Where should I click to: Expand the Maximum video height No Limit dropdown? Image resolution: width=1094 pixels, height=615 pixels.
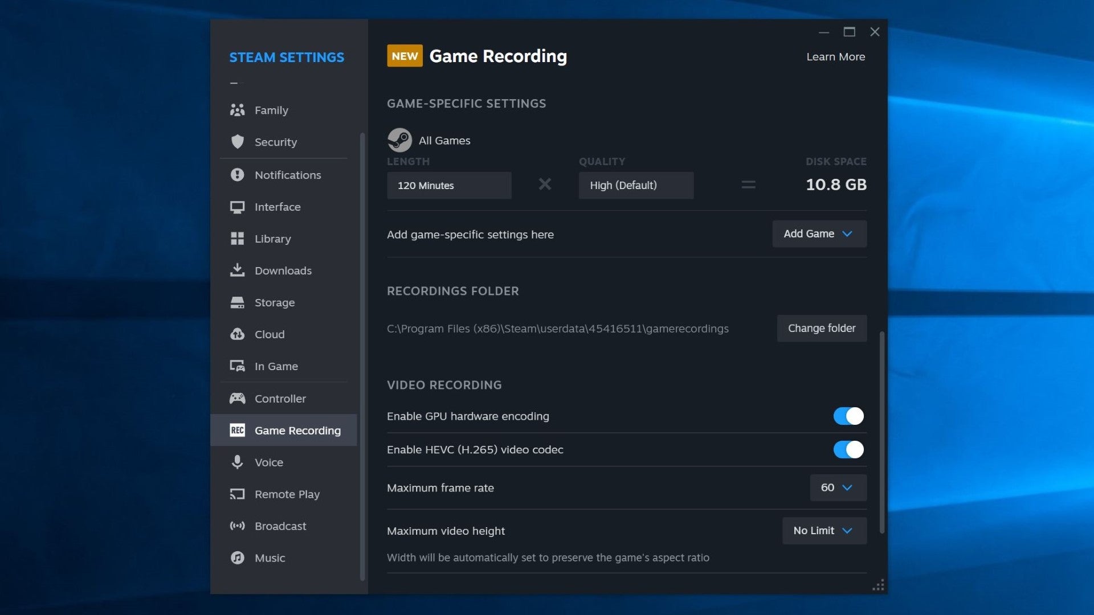824,530
